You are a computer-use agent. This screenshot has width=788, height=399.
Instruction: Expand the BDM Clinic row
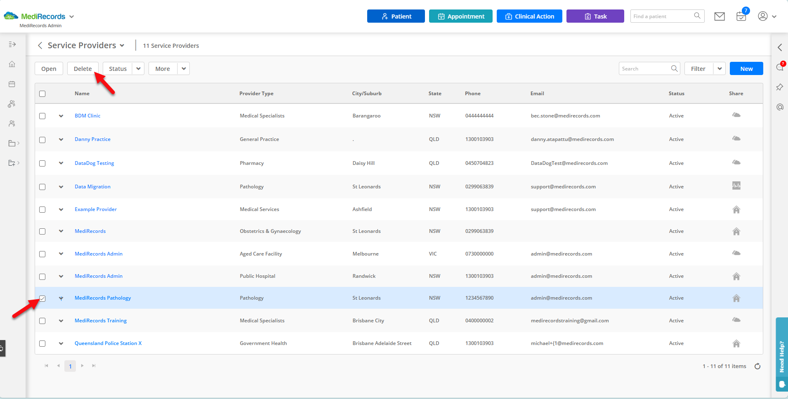click(x=61, y=116)
